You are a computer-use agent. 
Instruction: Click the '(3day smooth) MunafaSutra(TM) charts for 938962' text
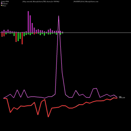(x=41, y=2)
